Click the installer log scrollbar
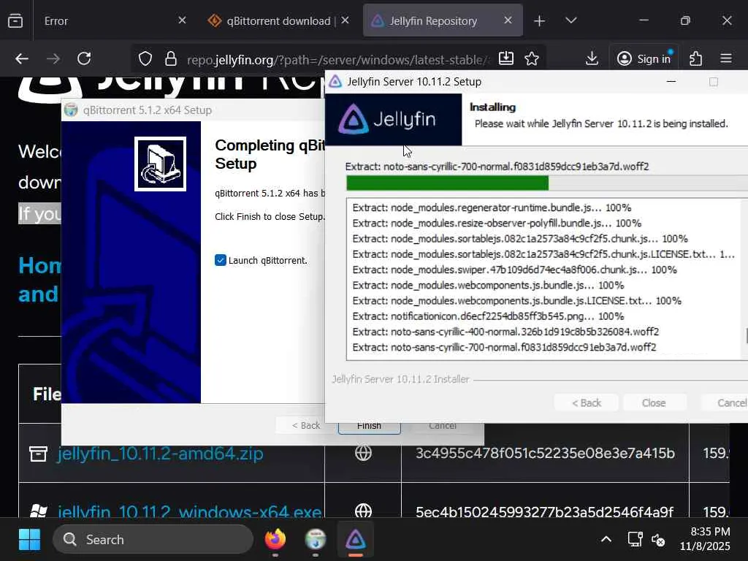Viewport: 748px width, 561px height. pos(744,279)
